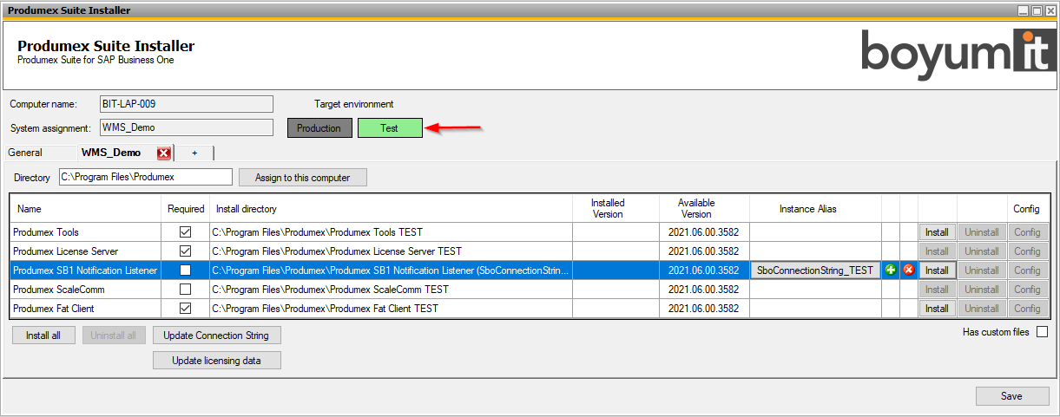Minimize the installer window
The image size is (1060, 417).
tap(1024, 10)
